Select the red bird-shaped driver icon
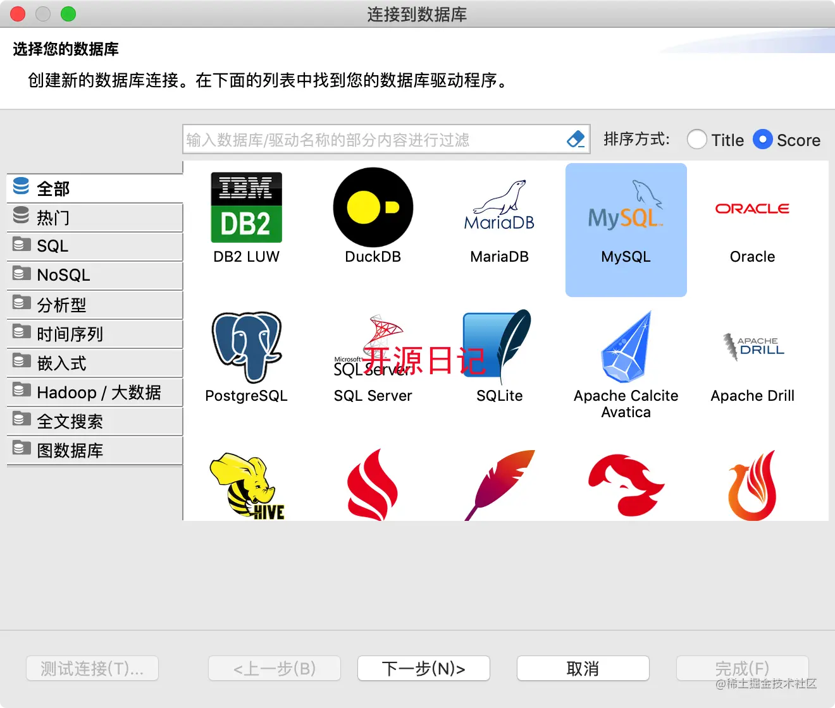 click(x=626, y=485)
